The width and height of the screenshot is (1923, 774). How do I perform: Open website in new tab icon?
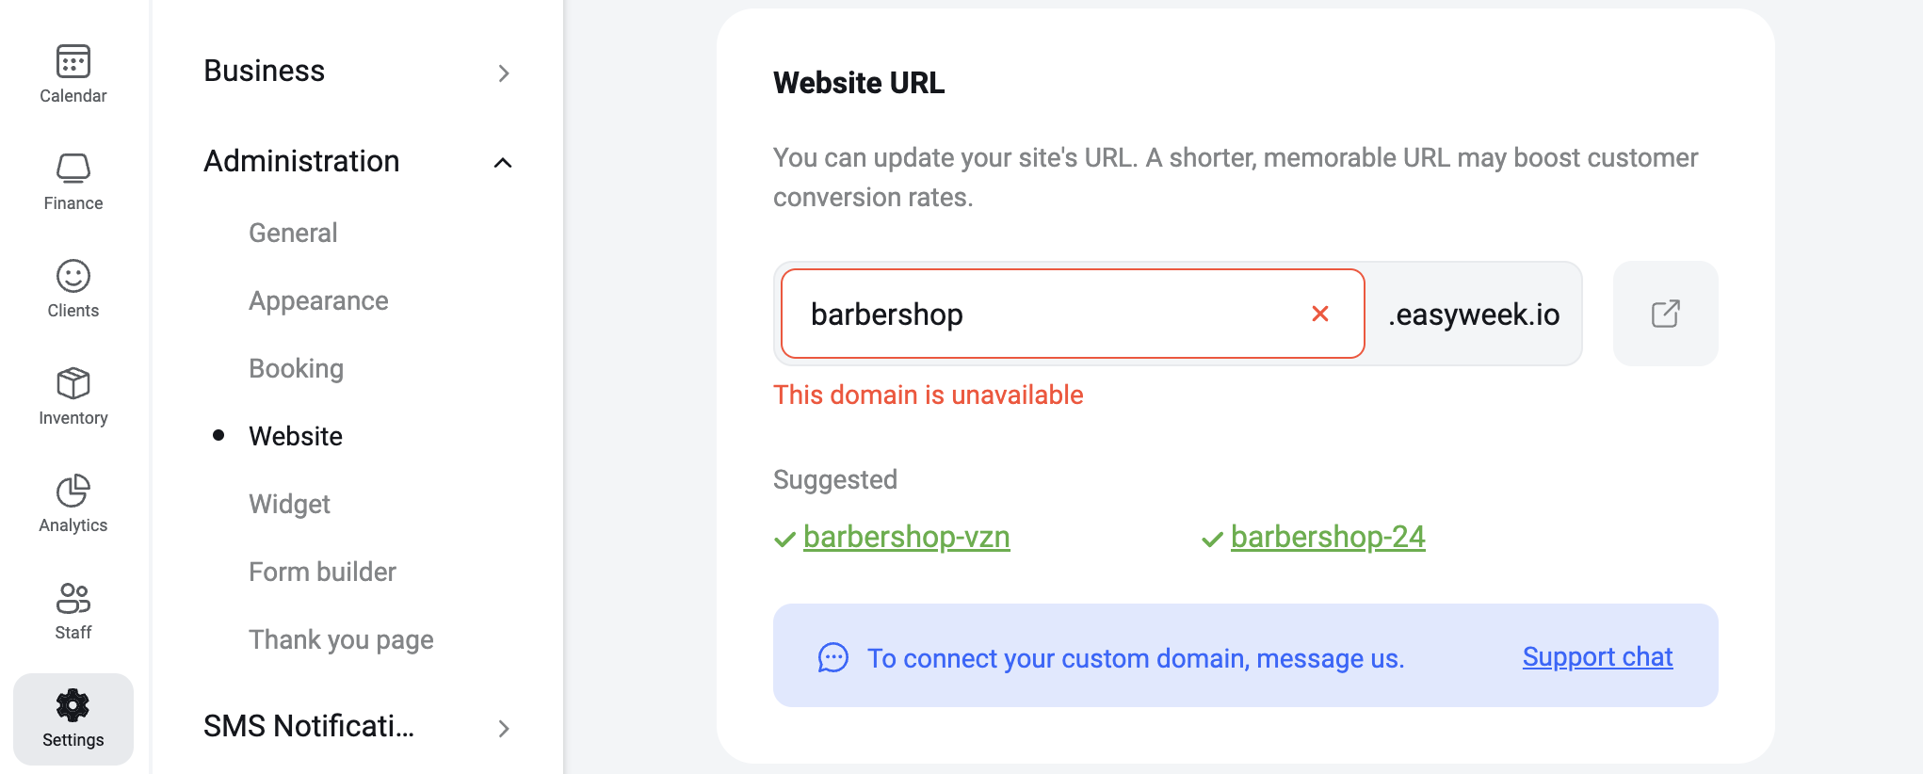(1666, 314)
